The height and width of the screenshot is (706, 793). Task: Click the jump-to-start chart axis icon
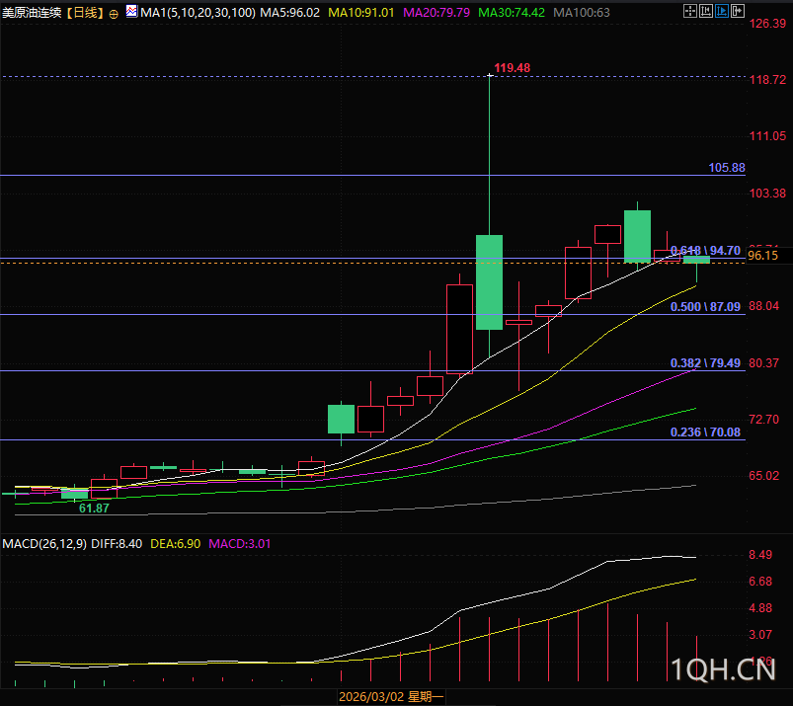tap(705, 11)
